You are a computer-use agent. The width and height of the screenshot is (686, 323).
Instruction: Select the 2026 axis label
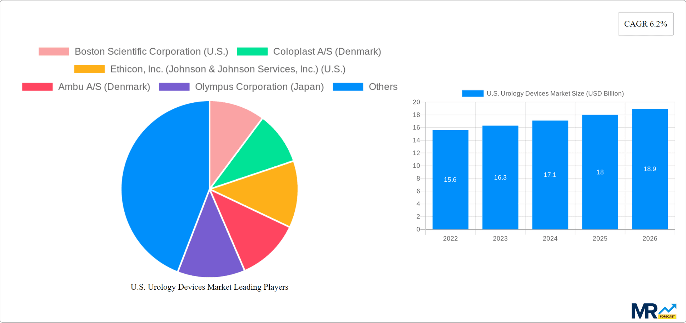(x=650, y=238)
